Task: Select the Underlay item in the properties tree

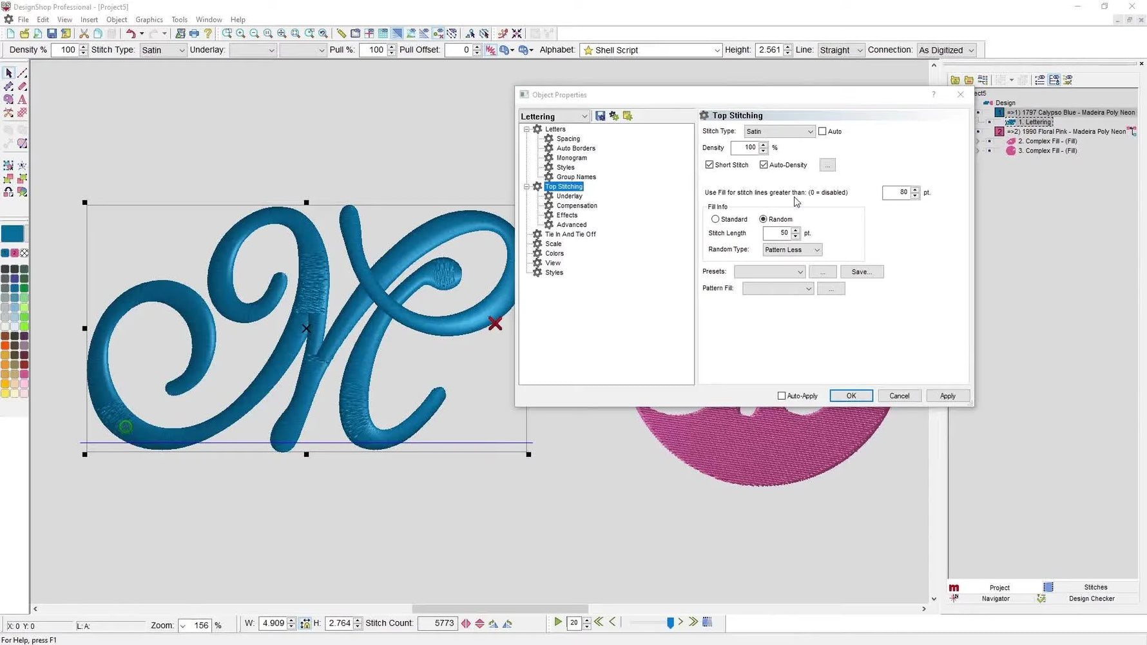Action: point(570,196)
